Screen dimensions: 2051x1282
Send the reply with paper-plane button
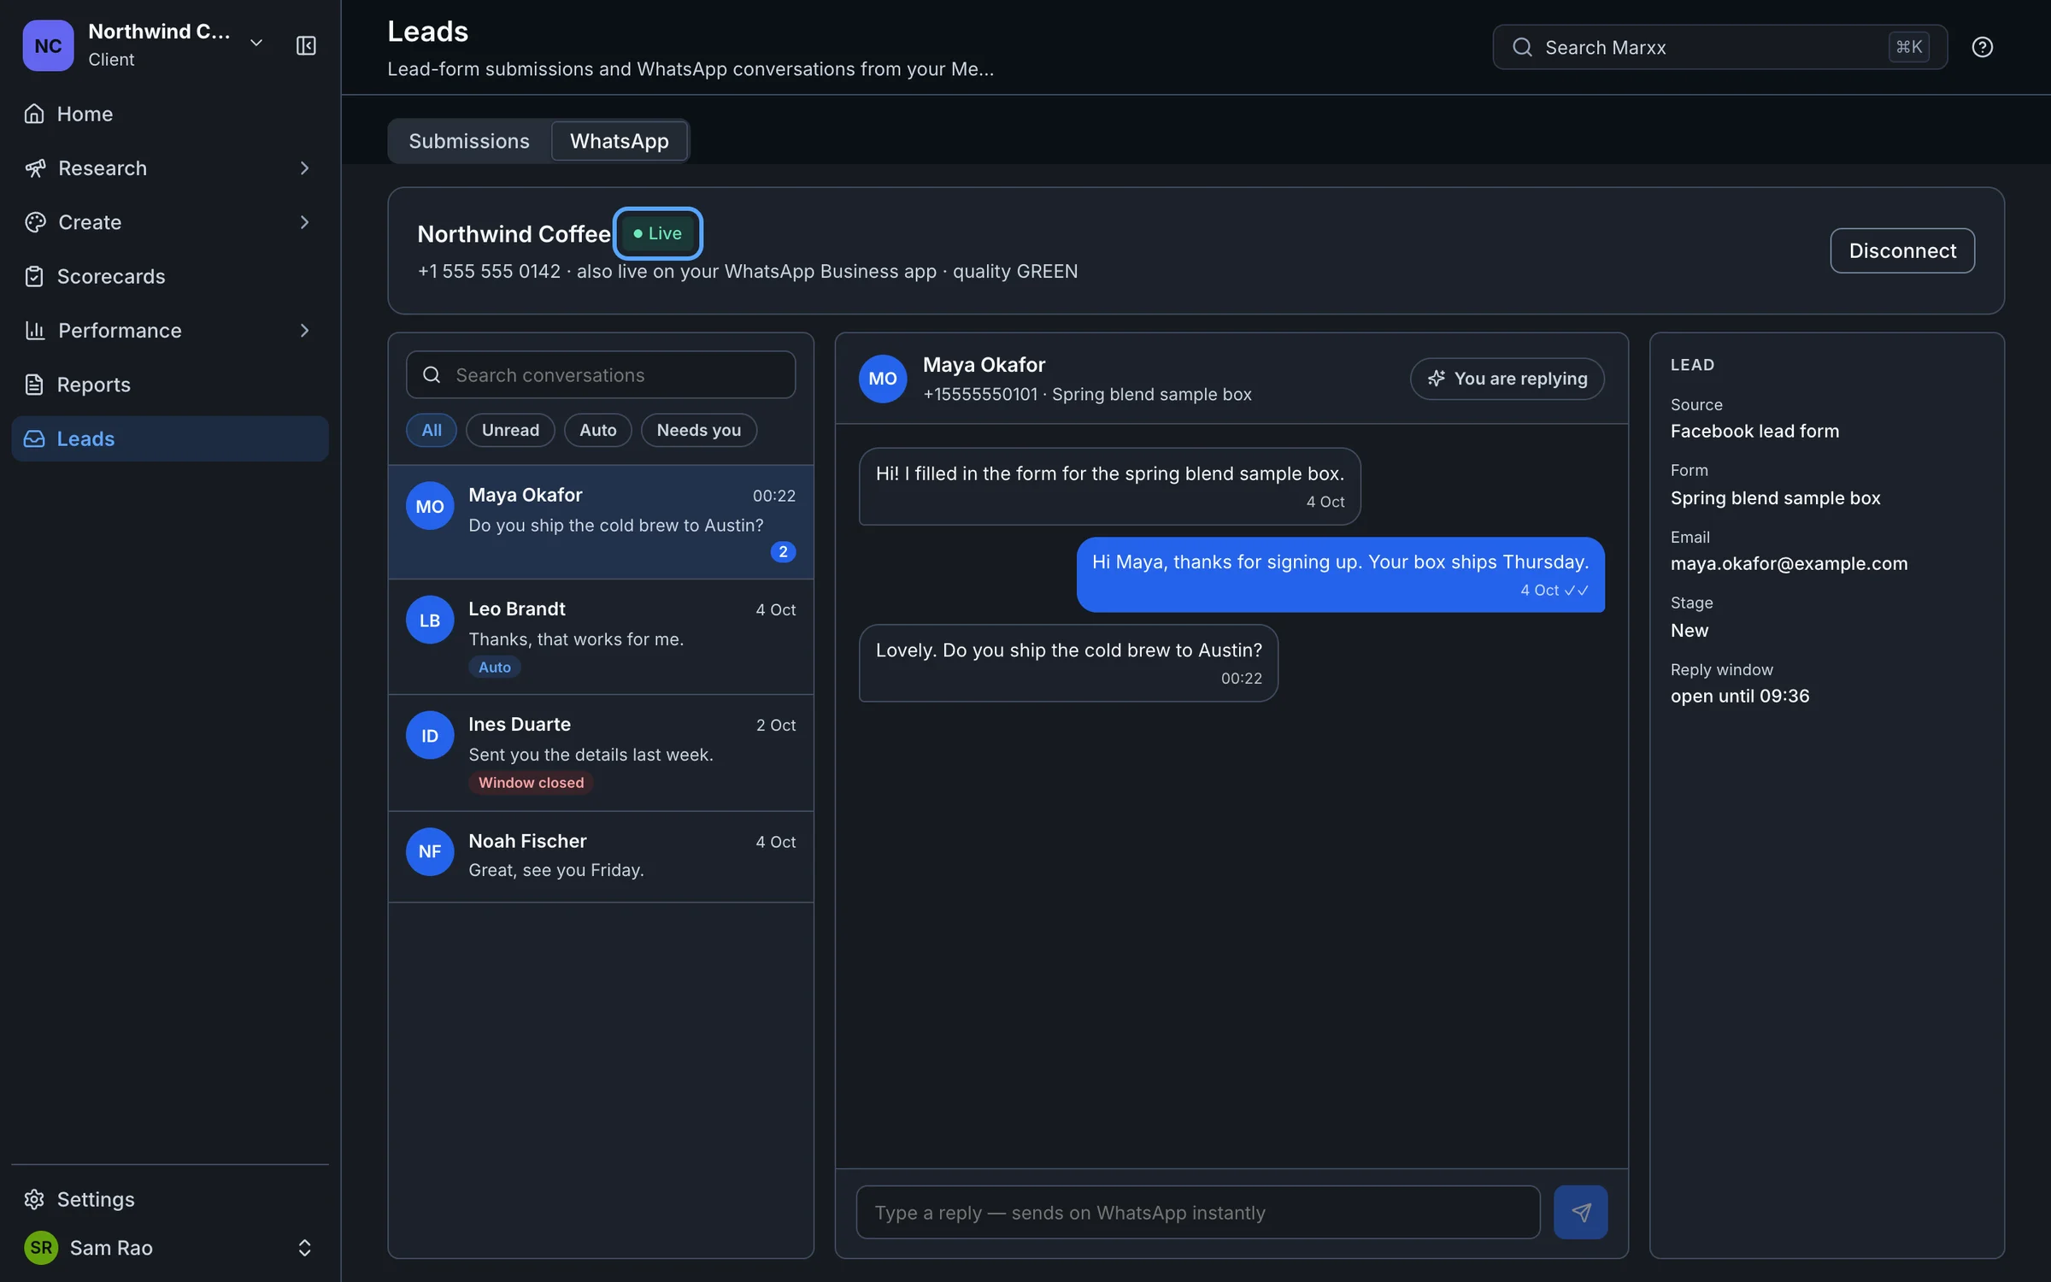(x=1580, y=1212)
